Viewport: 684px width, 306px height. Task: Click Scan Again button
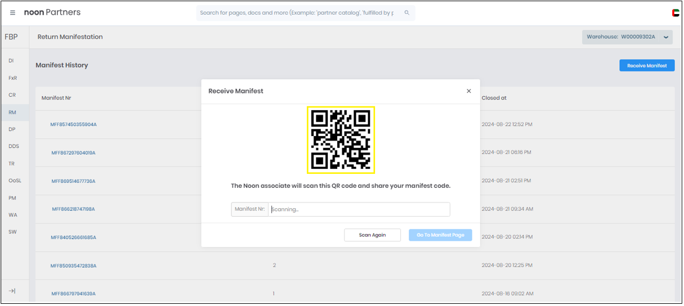(x=372, y=235)
